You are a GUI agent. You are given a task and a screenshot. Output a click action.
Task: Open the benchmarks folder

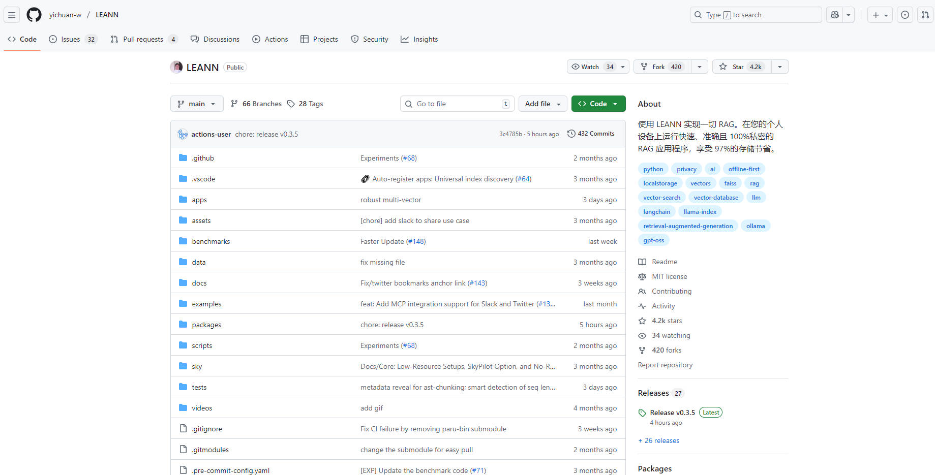coord(211,241)
